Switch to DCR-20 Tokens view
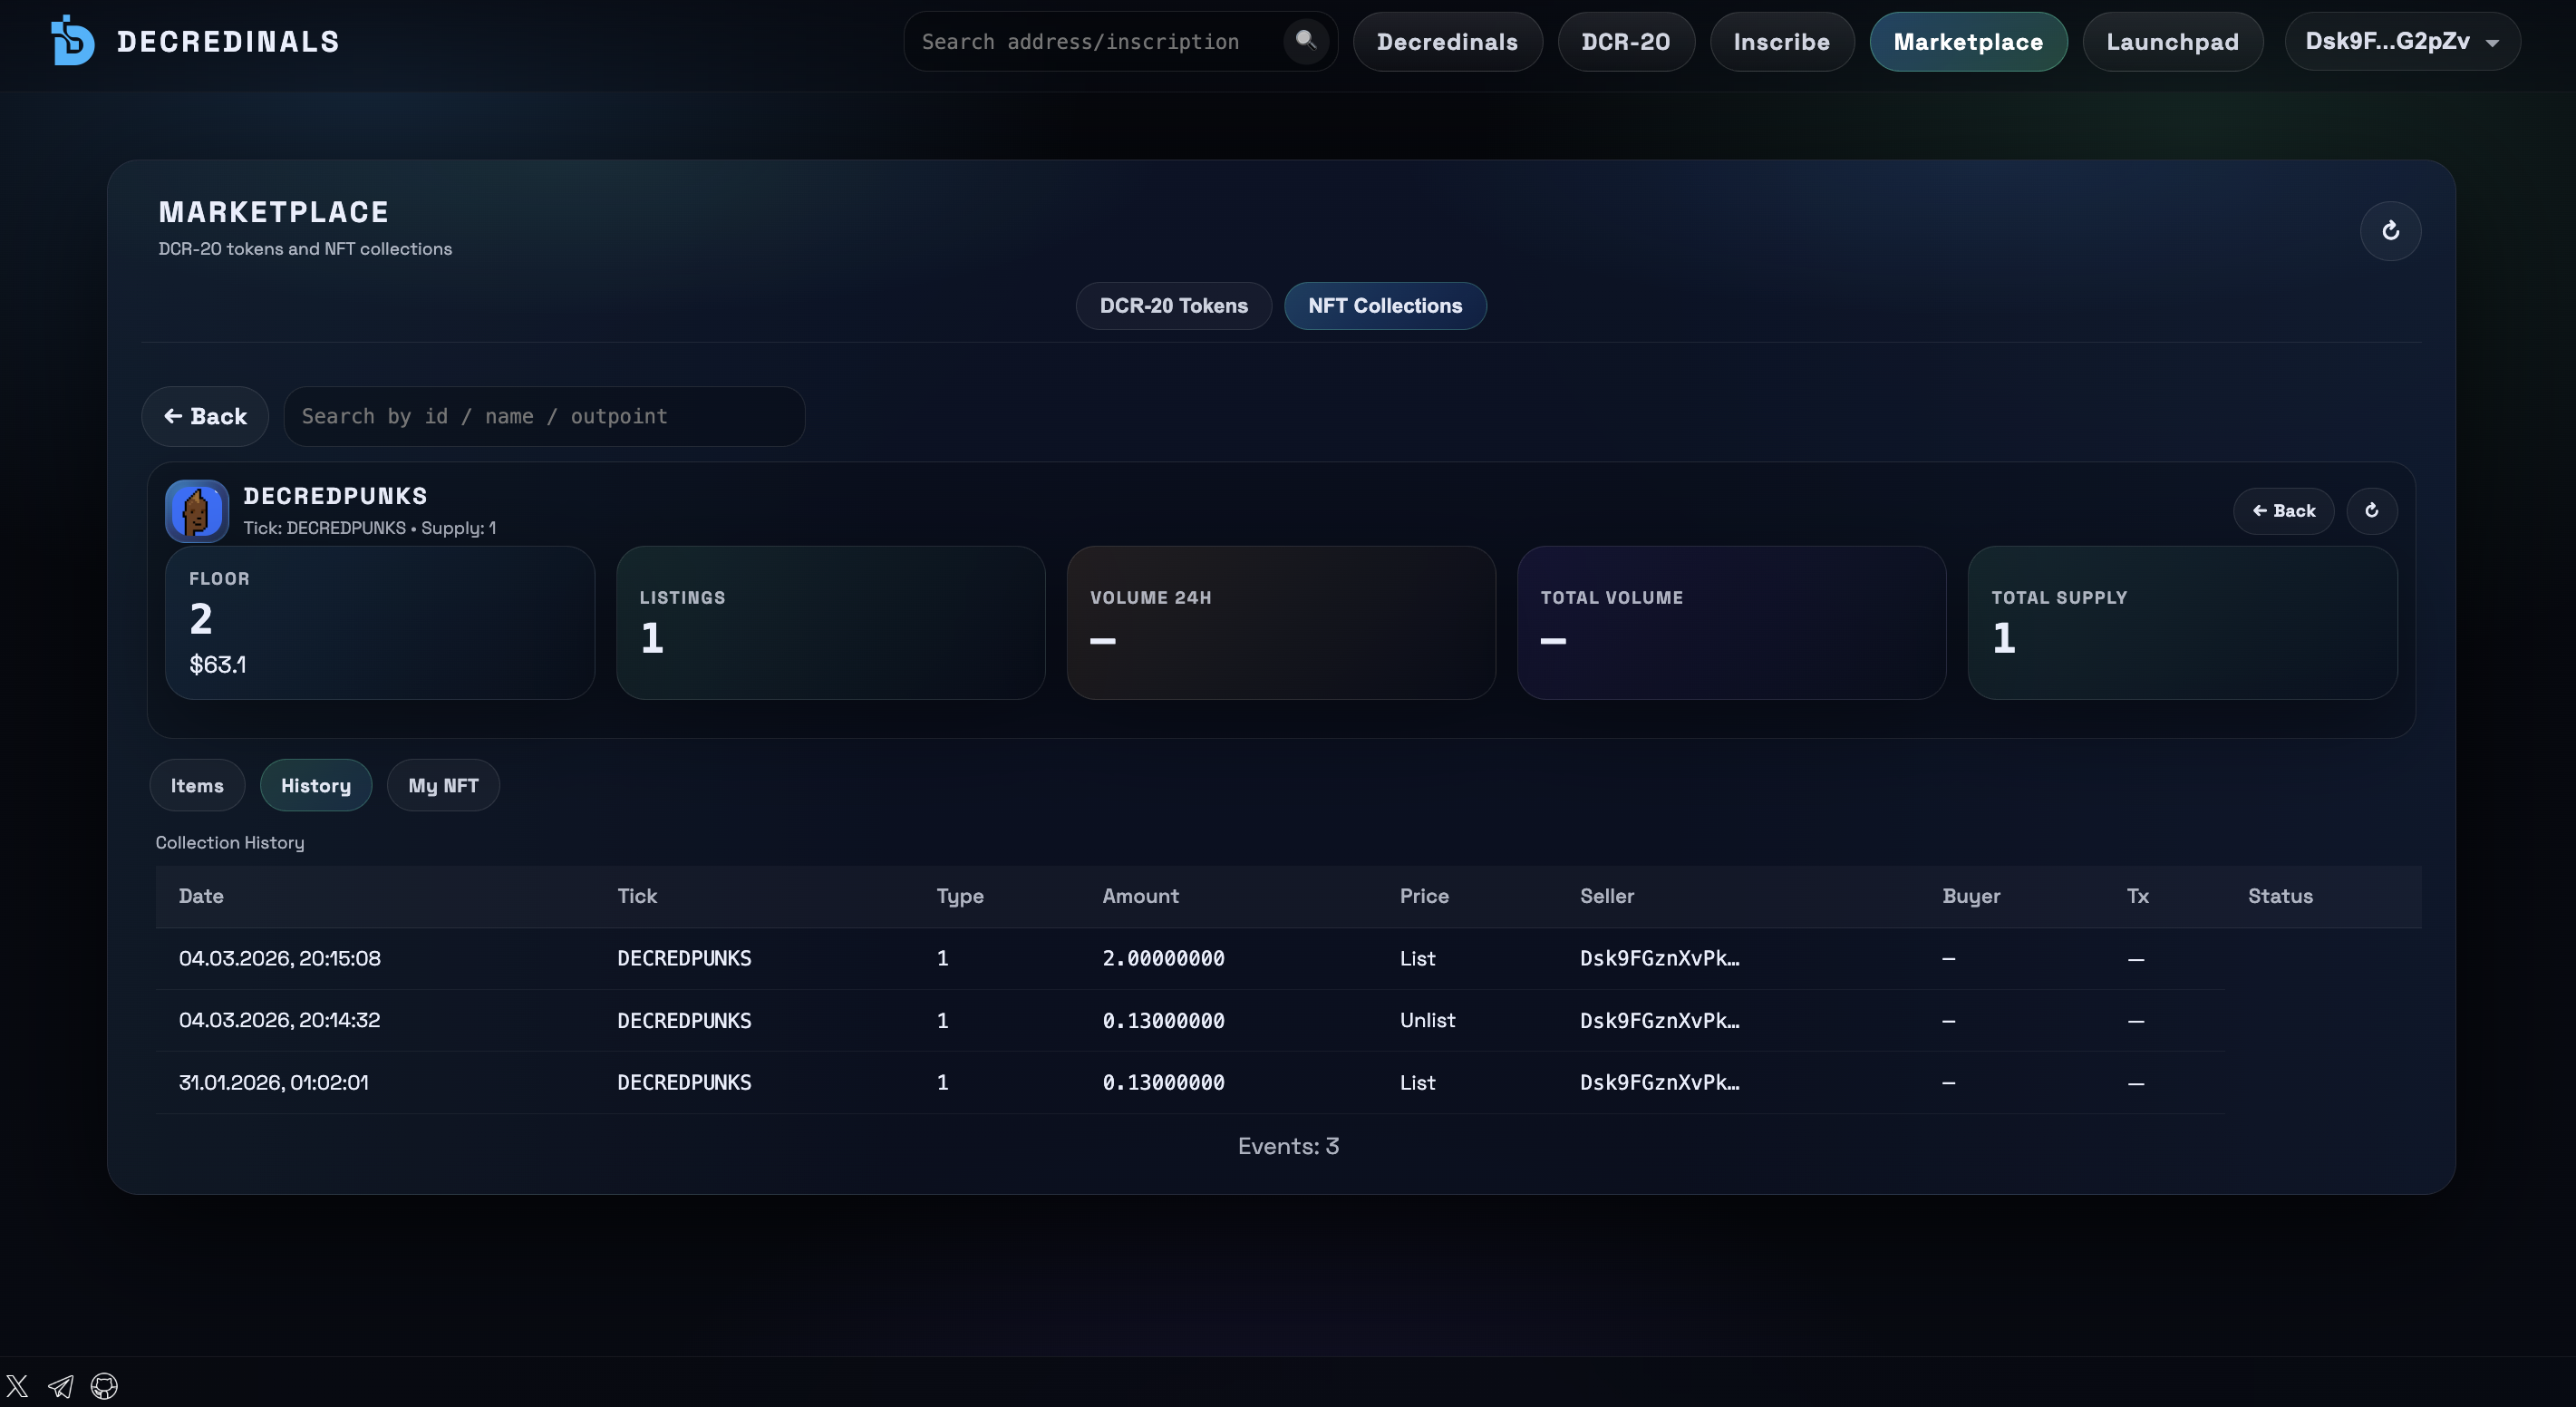Viewport: 2576px width, 1407px height. [1173, 305]
